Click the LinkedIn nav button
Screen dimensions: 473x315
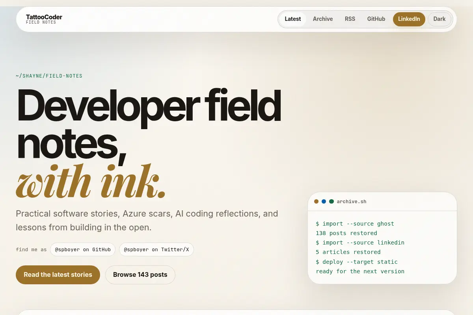(409, 19)
